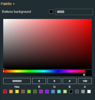Pick a color in the saturation gradient area
This screenshot has width=95, height=100.
(x=47, y=44)
